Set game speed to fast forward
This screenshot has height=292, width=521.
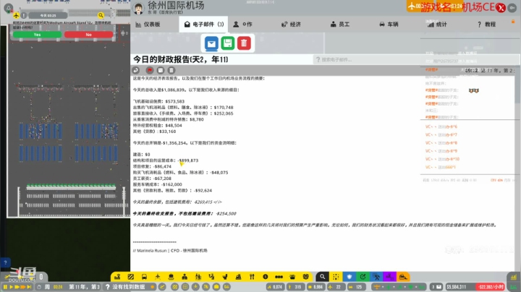pos(17,287)
